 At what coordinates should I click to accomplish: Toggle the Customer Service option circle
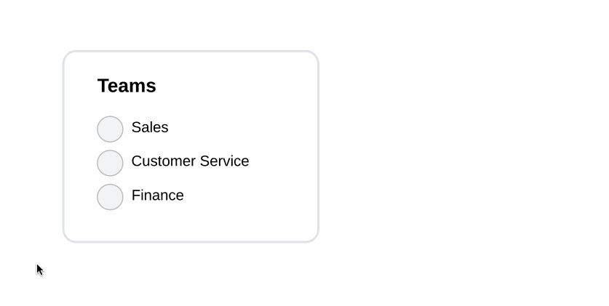click(x=110, y=163)
